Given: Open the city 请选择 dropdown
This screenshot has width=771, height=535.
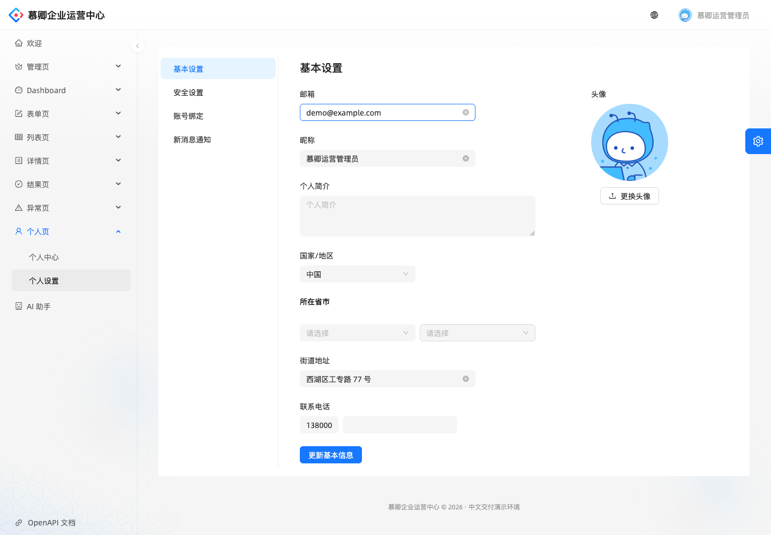Looking at the screenshot, I should [478, 333].
